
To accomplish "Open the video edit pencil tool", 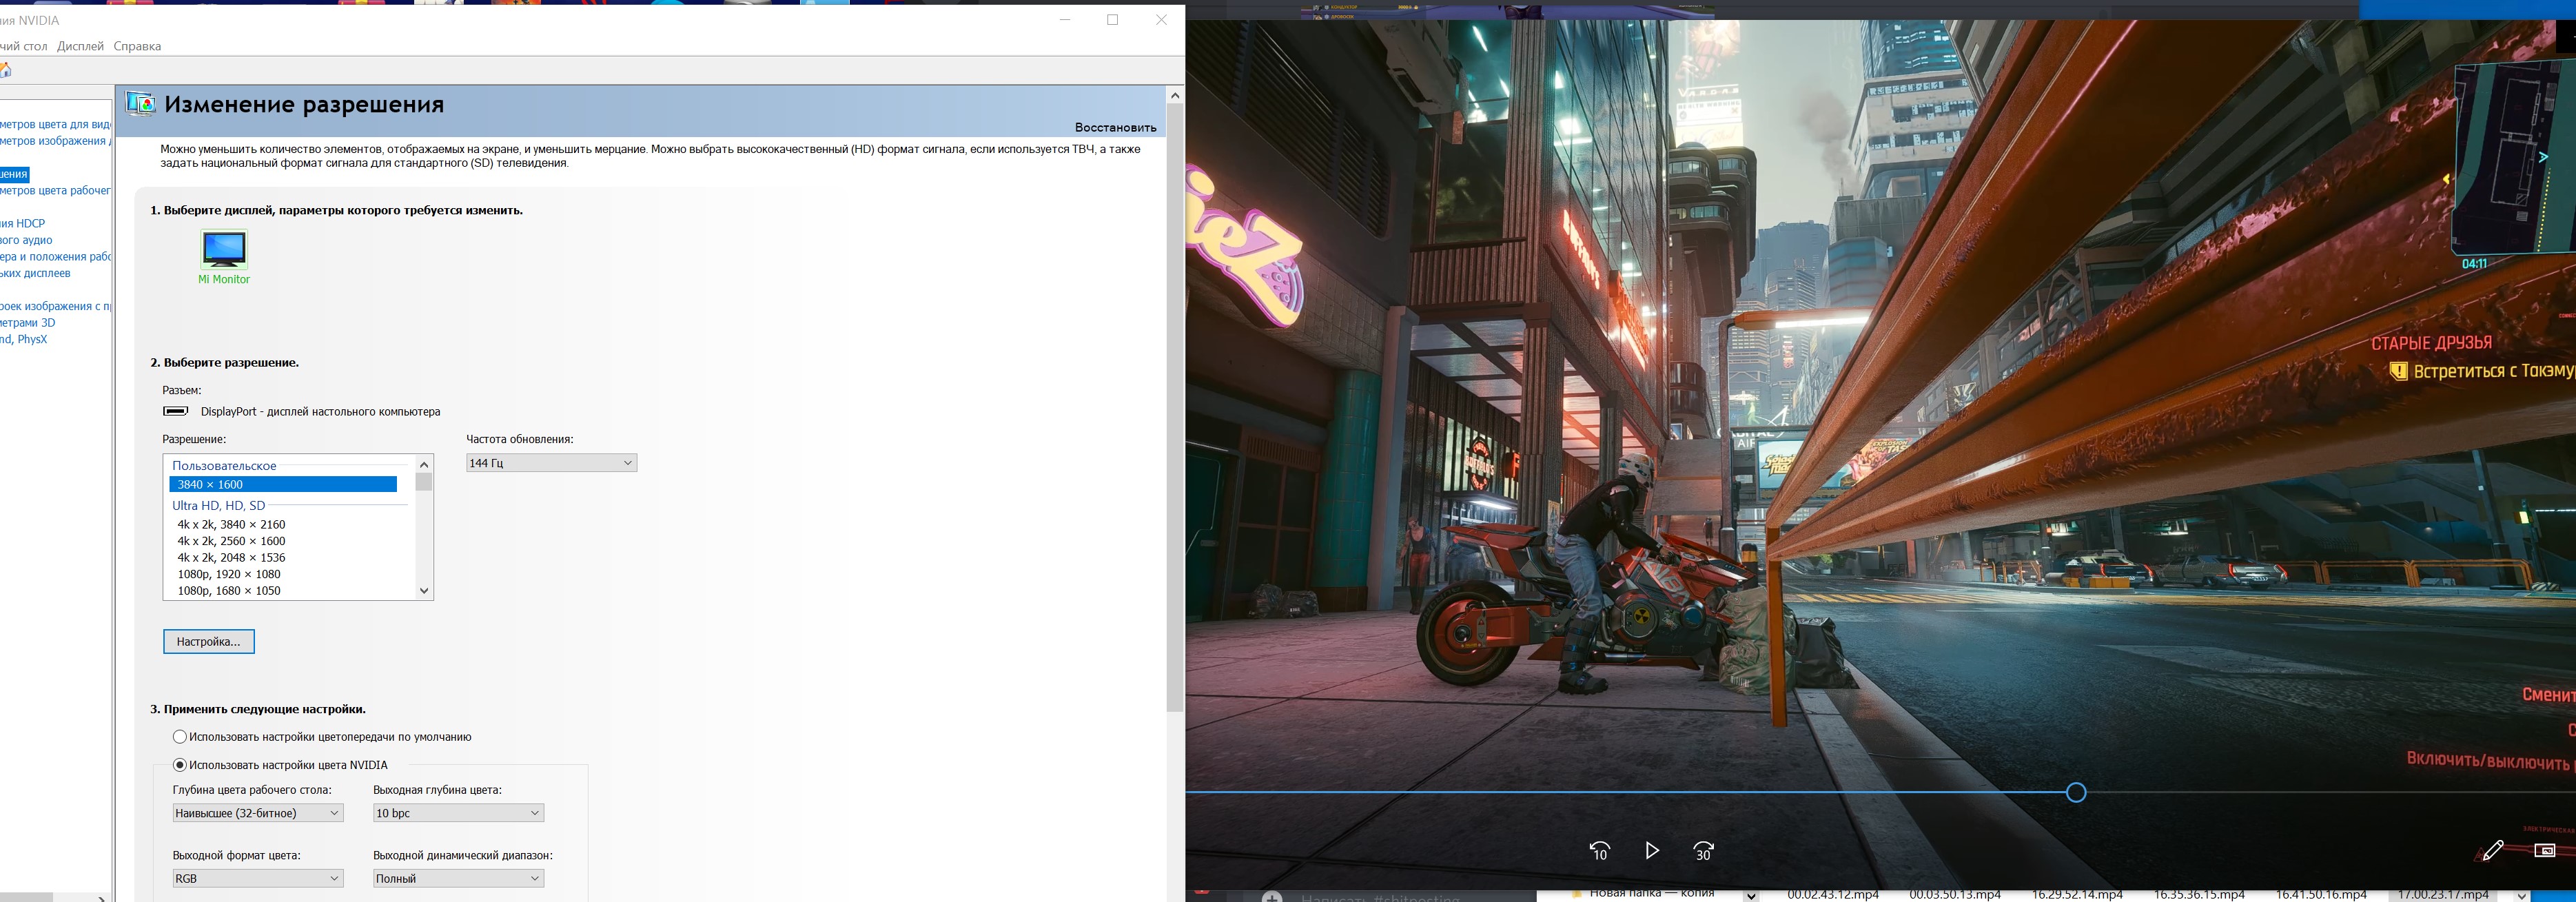I will click(2493, 850).
